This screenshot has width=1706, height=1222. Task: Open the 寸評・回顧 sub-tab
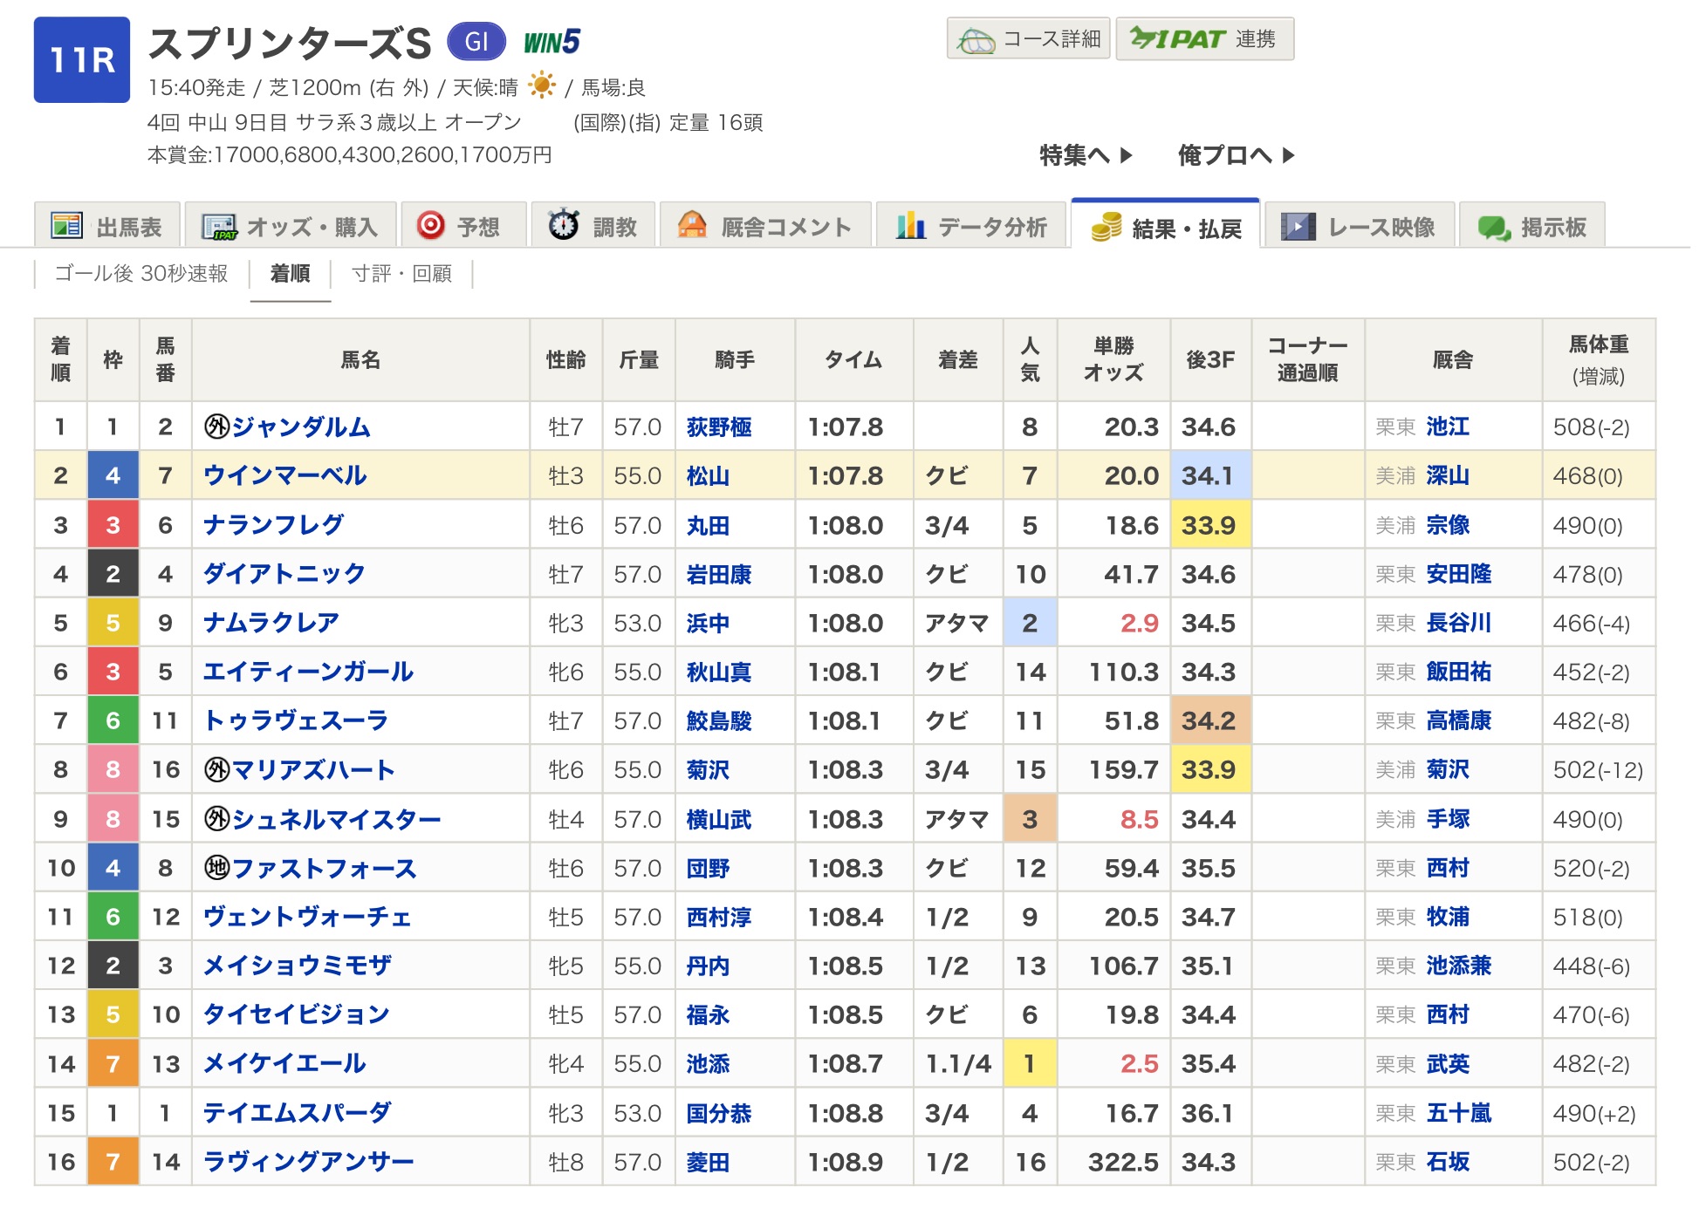tap(401, 274)
